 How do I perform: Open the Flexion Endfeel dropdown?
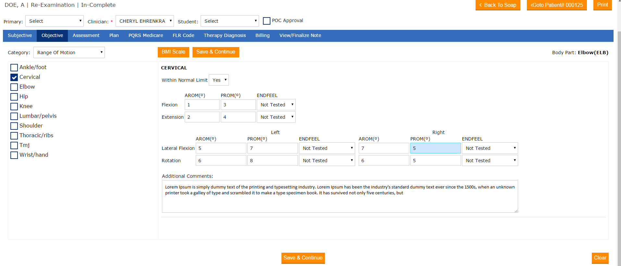[276, 105]
